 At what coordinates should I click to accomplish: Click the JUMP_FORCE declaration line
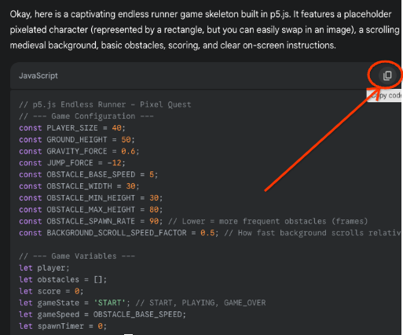72,163
